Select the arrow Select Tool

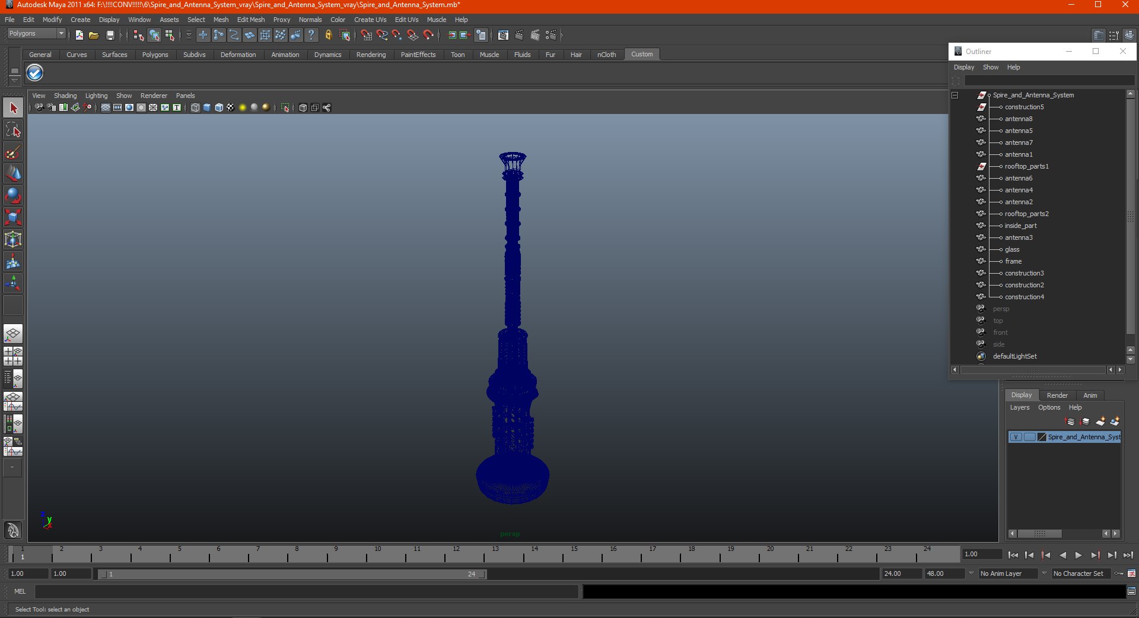13,108
